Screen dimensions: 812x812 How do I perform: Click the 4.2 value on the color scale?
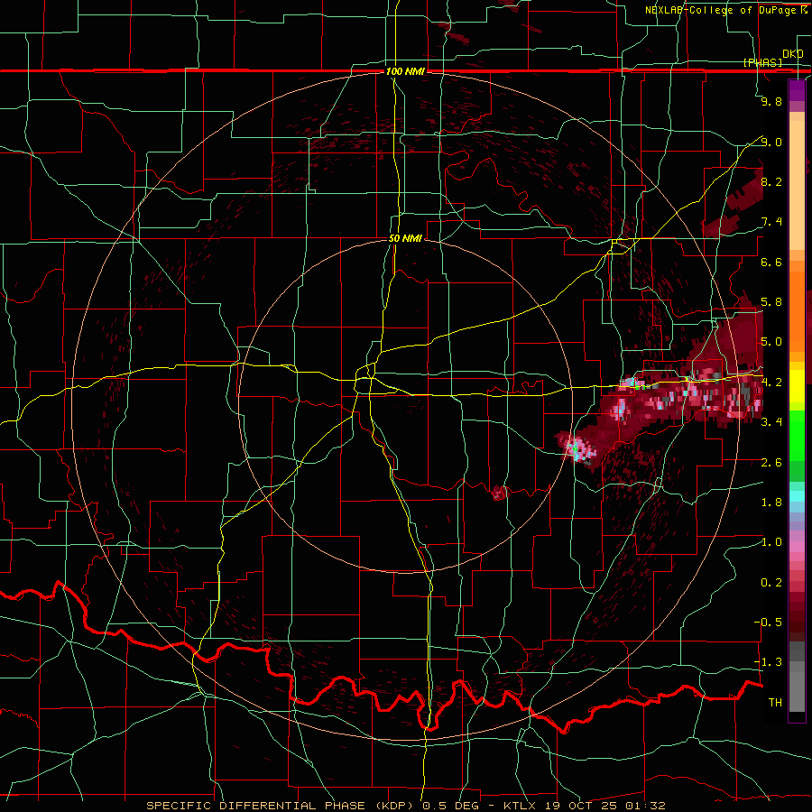click(771, 383)
